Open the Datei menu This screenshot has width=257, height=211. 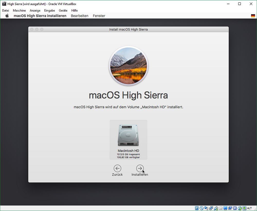click(x=6, y=11)
